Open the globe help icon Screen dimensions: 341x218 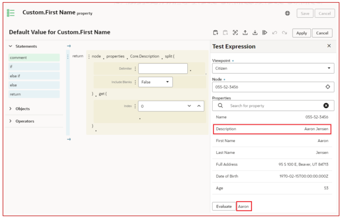click(287, 13)
